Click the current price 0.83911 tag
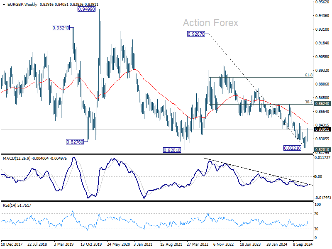 [322, 129]
